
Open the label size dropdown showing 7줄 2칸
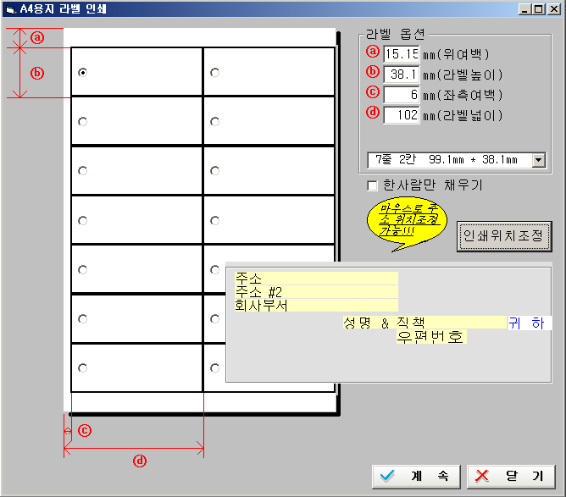tap(538, 159)
